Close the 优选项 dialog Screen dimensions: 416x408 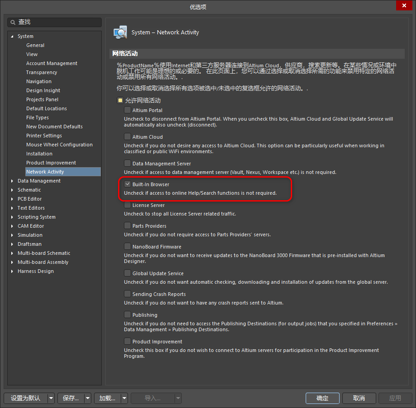tap(404, 5)
